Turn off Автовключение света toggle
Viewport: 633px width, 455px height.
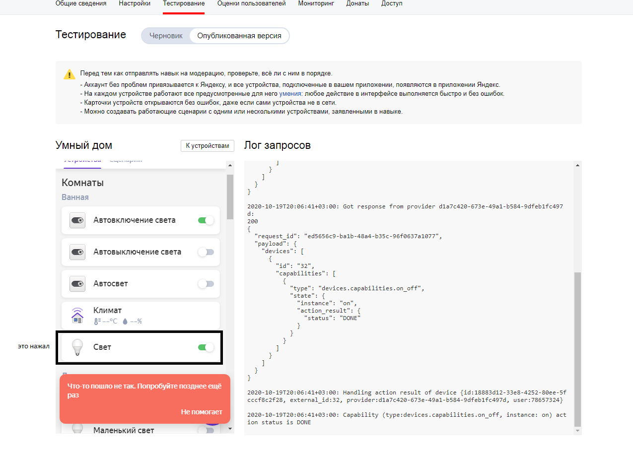click(206, 220)
